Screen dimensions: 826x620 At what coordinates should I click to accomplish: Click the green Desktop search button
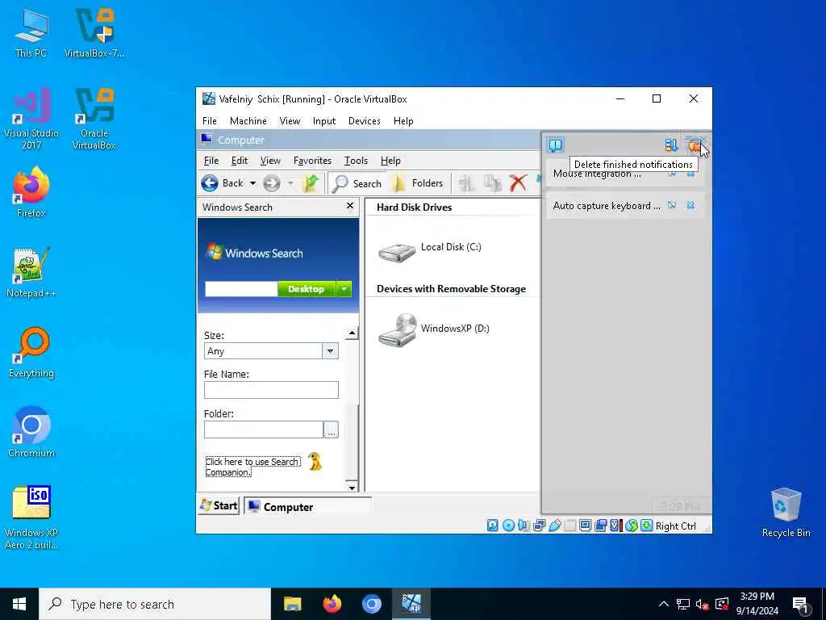click(306, 289)
